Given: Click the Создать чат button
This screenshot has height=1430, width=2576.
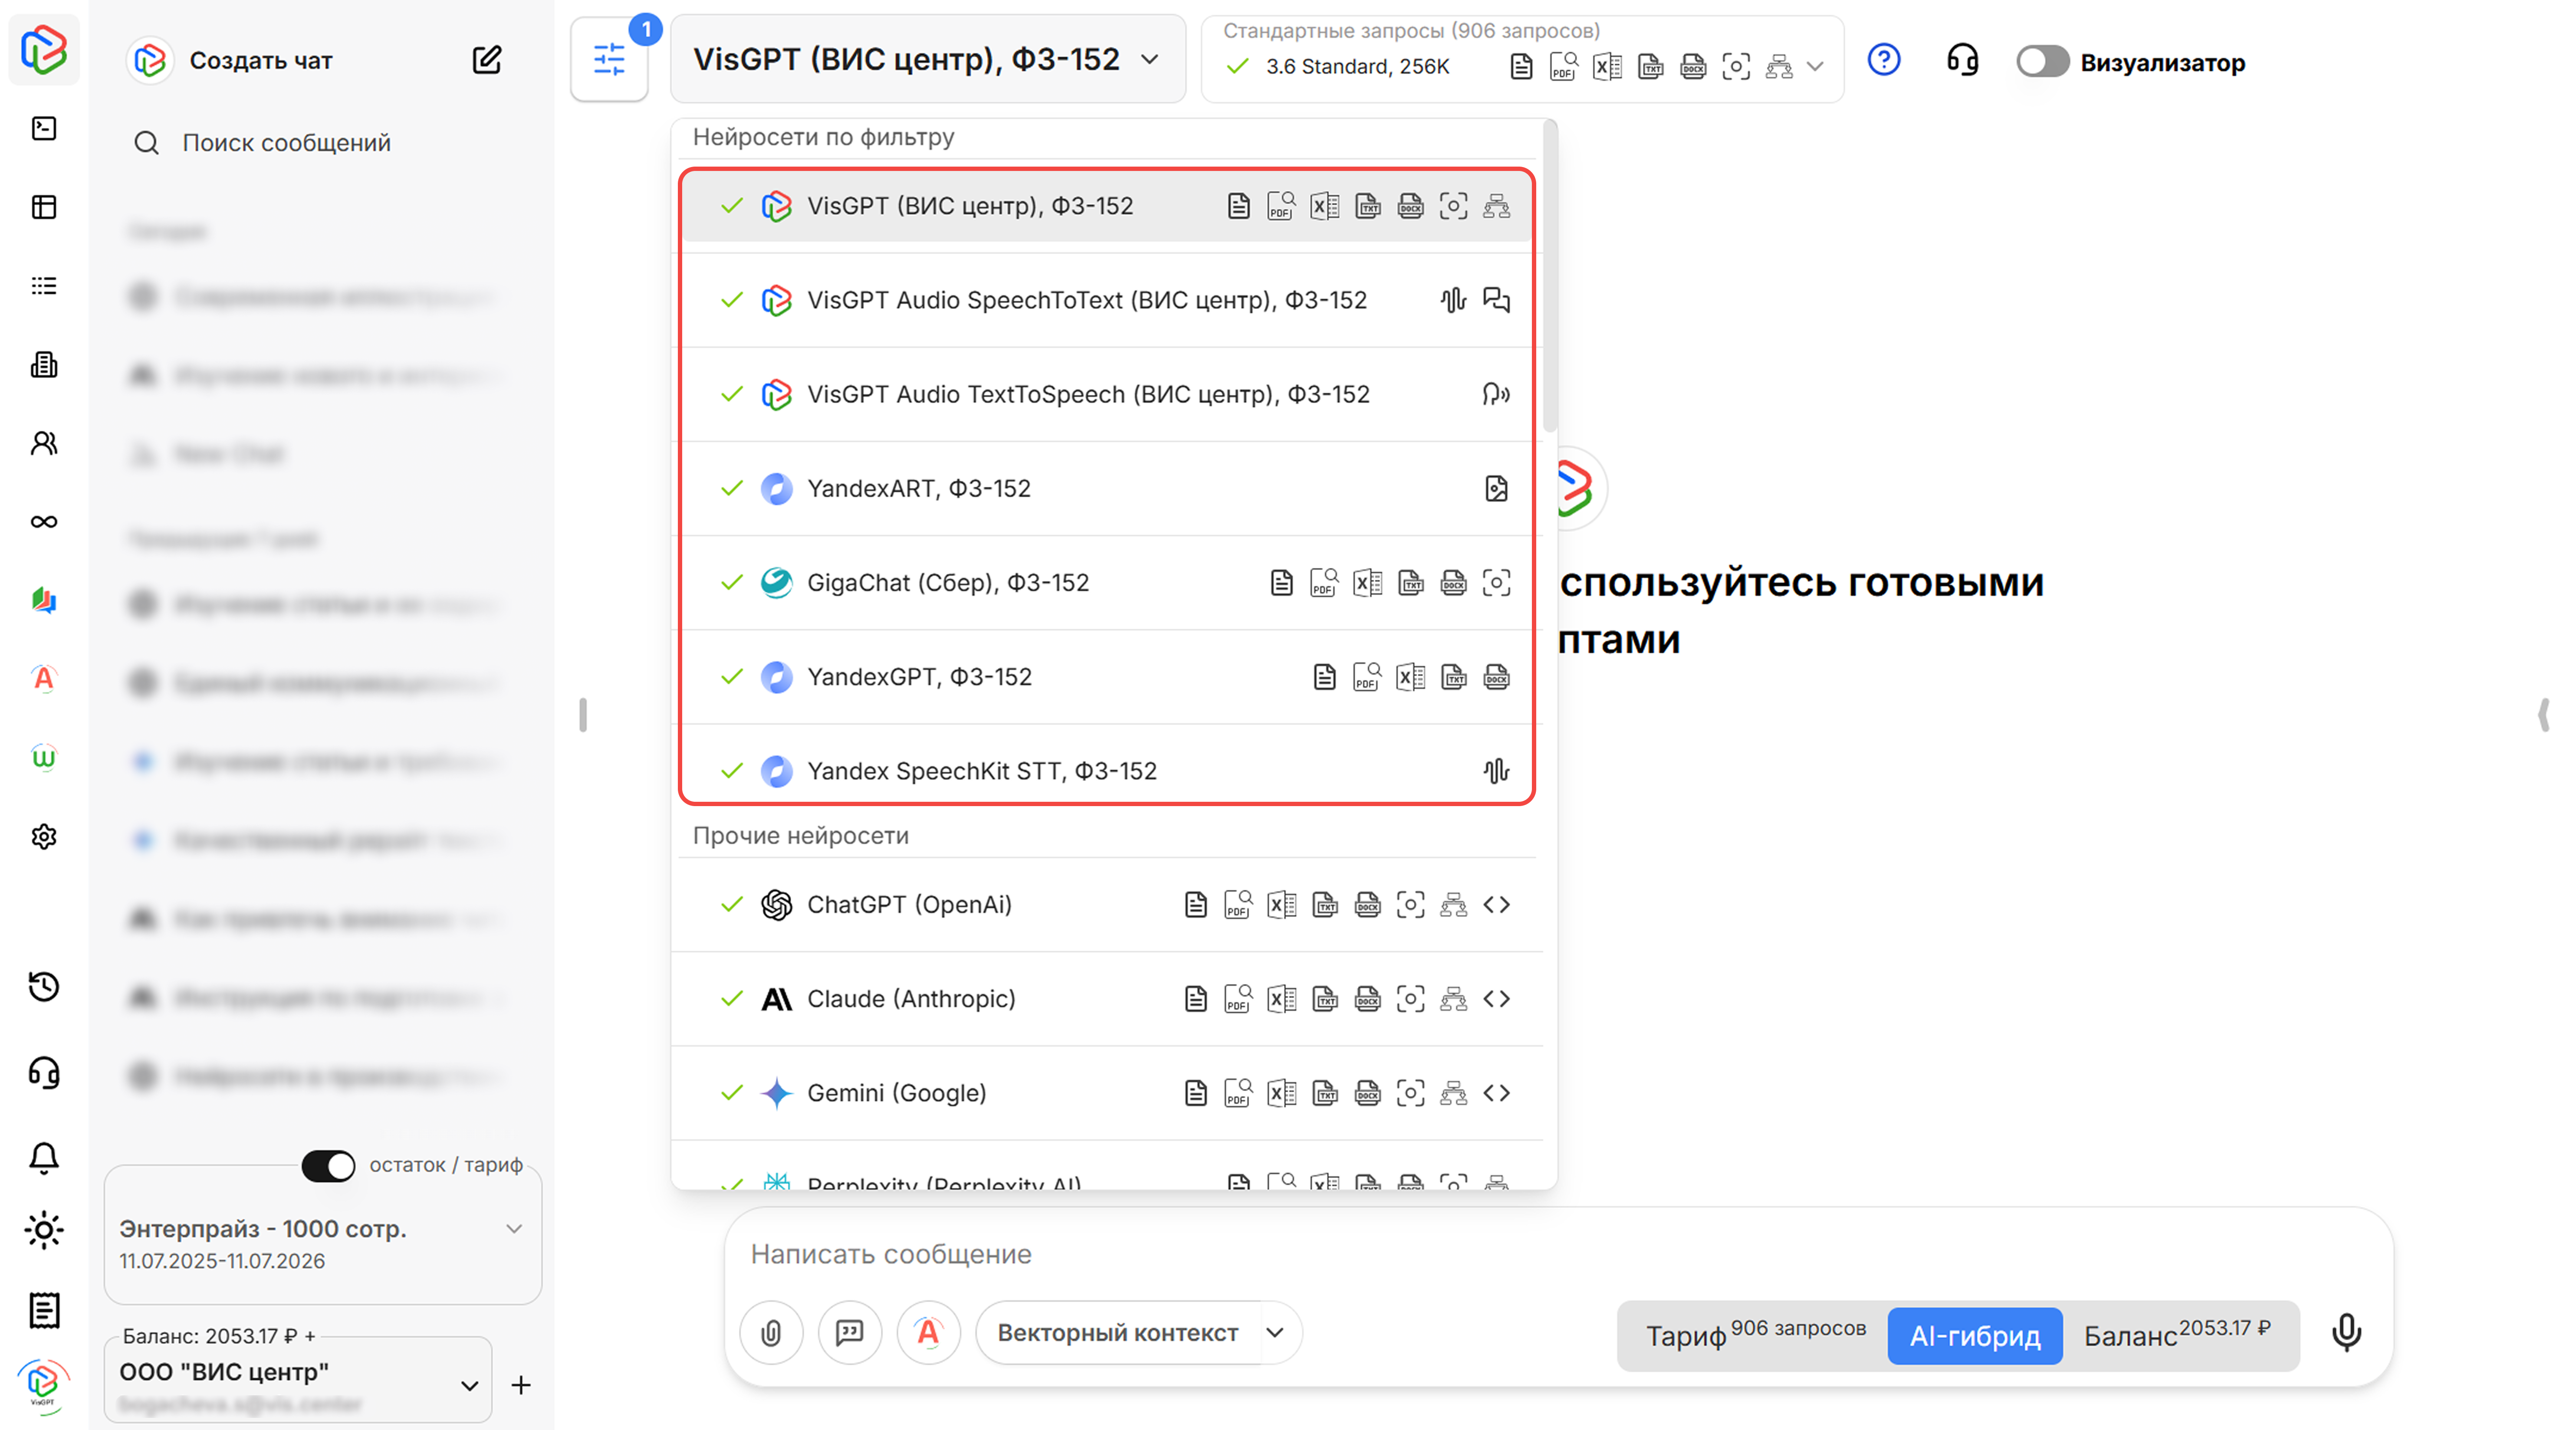Looking at the screenshot, I should [261, 61].
